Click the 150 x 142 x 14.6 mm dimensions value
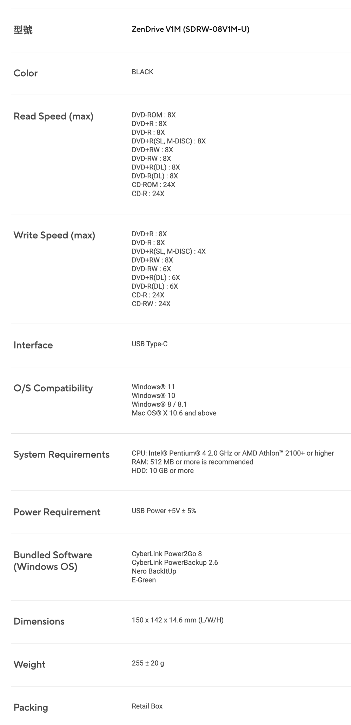Viewport: 351px width, 725px height. click(177, 620)
